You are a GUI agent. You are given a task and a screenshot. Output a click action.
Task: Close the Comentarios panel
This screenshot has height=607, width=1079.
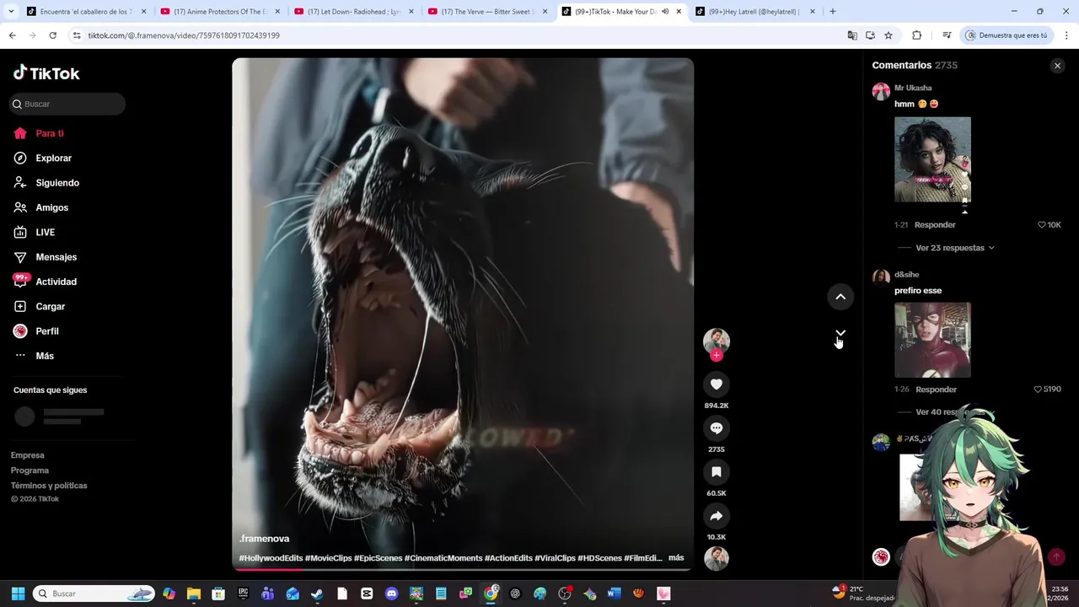[x=1057, y=66]
